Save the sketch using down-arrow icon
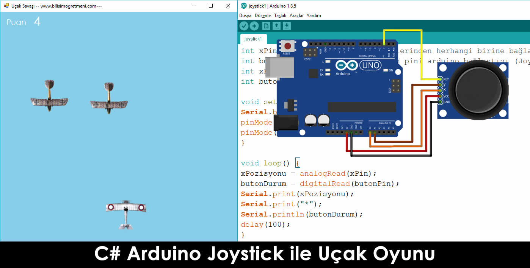This screenshot has width=530, height=268. tap(287, 26)
